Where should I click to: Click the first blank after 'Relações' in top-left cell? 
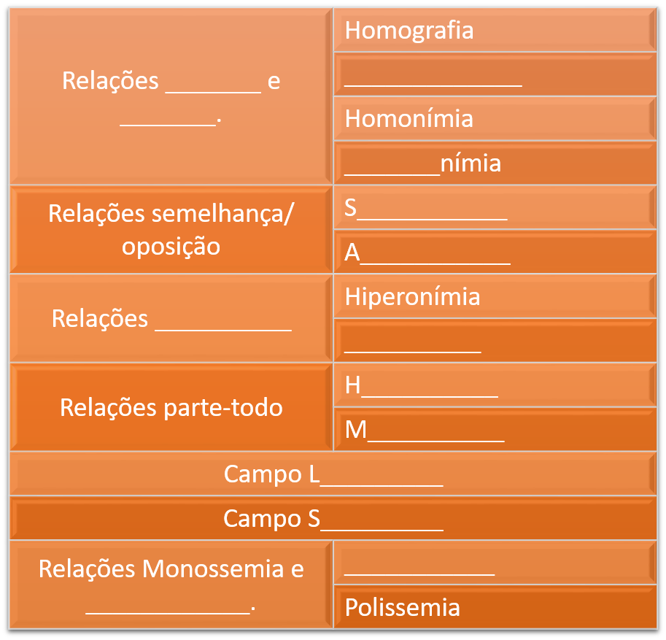(213, 82)
